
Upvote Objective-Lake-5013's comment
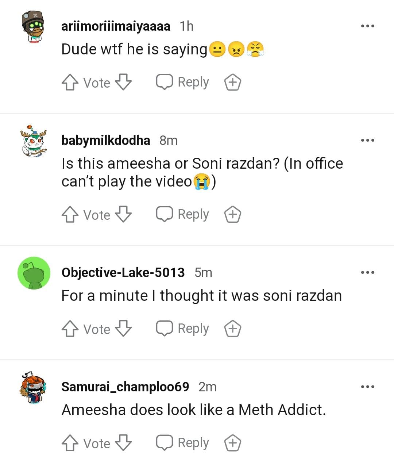[x=70, y=329]
